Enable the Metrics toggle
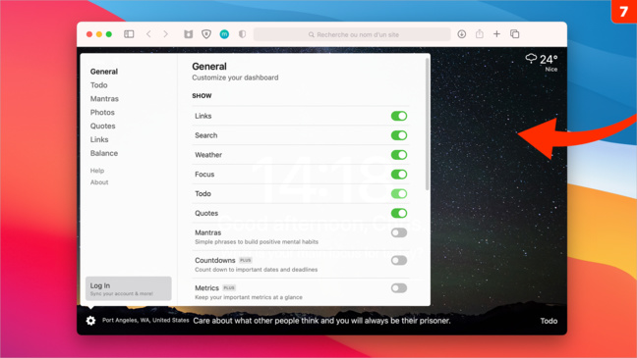The height and width of the screenshot is (358, 637). click(x=399, y=288)
